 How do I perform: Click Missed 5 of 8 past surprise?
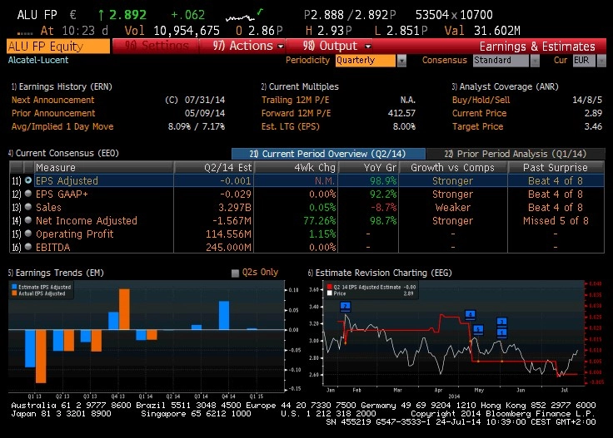556,220
